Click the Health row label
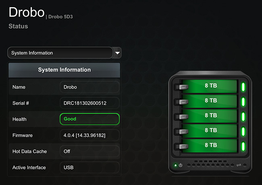262x185 pixels. tap(19, 119)
